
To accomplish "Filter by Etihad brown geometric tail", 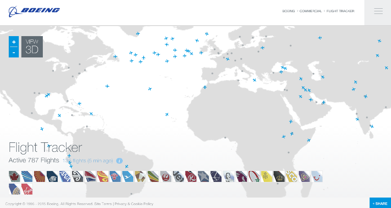I will [x=140, y=176].
